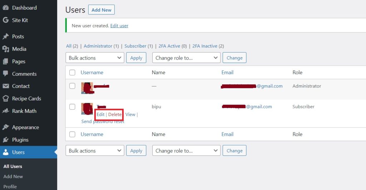Open Site Kit menu item
Image resolution: width=366 pixels, height=190 pixels.
20,20
